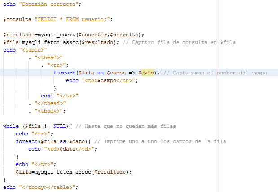Screen dimensions: 278x192
Task: Click the closing brace after the <td> echo
Action: 17,157
